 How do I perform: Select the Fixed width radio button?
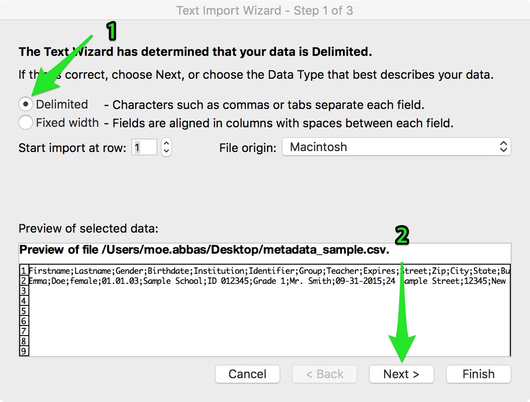(x=26, y=122)
